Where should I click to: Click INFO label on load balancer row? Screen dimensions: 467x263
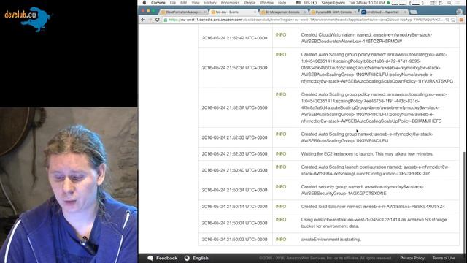tap(281, 206)
